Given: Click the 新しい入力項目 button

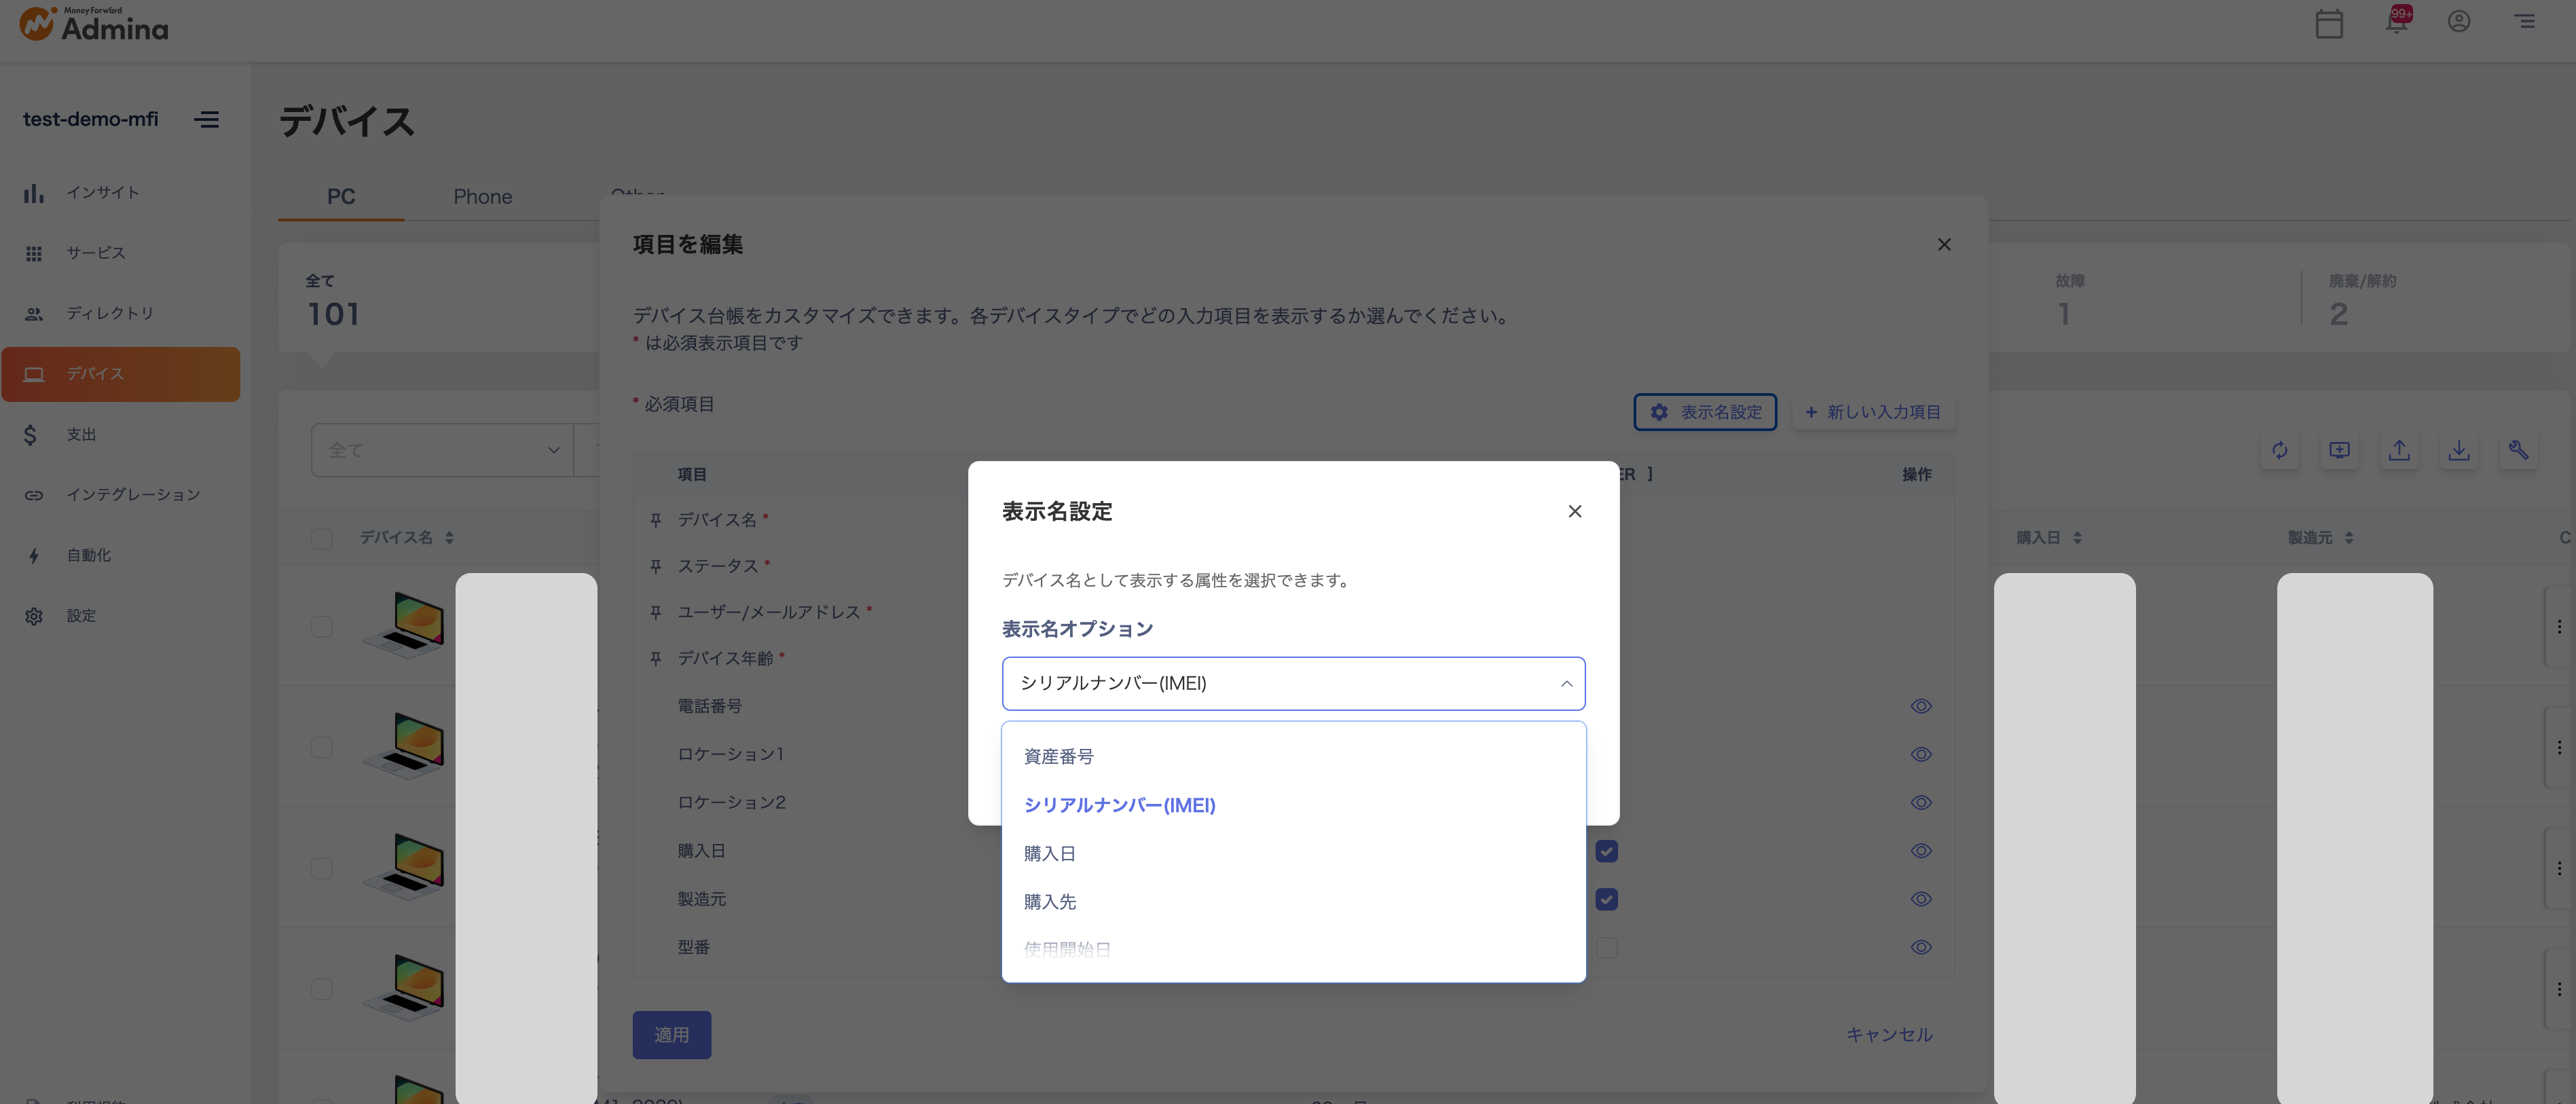Looking at the screenshot, I should coord(1873,412).
